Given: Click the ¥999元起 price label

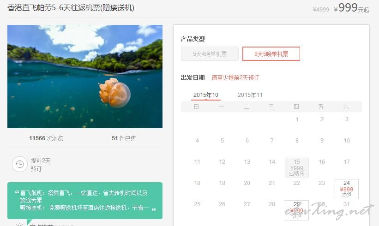Looking at the screenshot, I should click(x=351, y=8).
